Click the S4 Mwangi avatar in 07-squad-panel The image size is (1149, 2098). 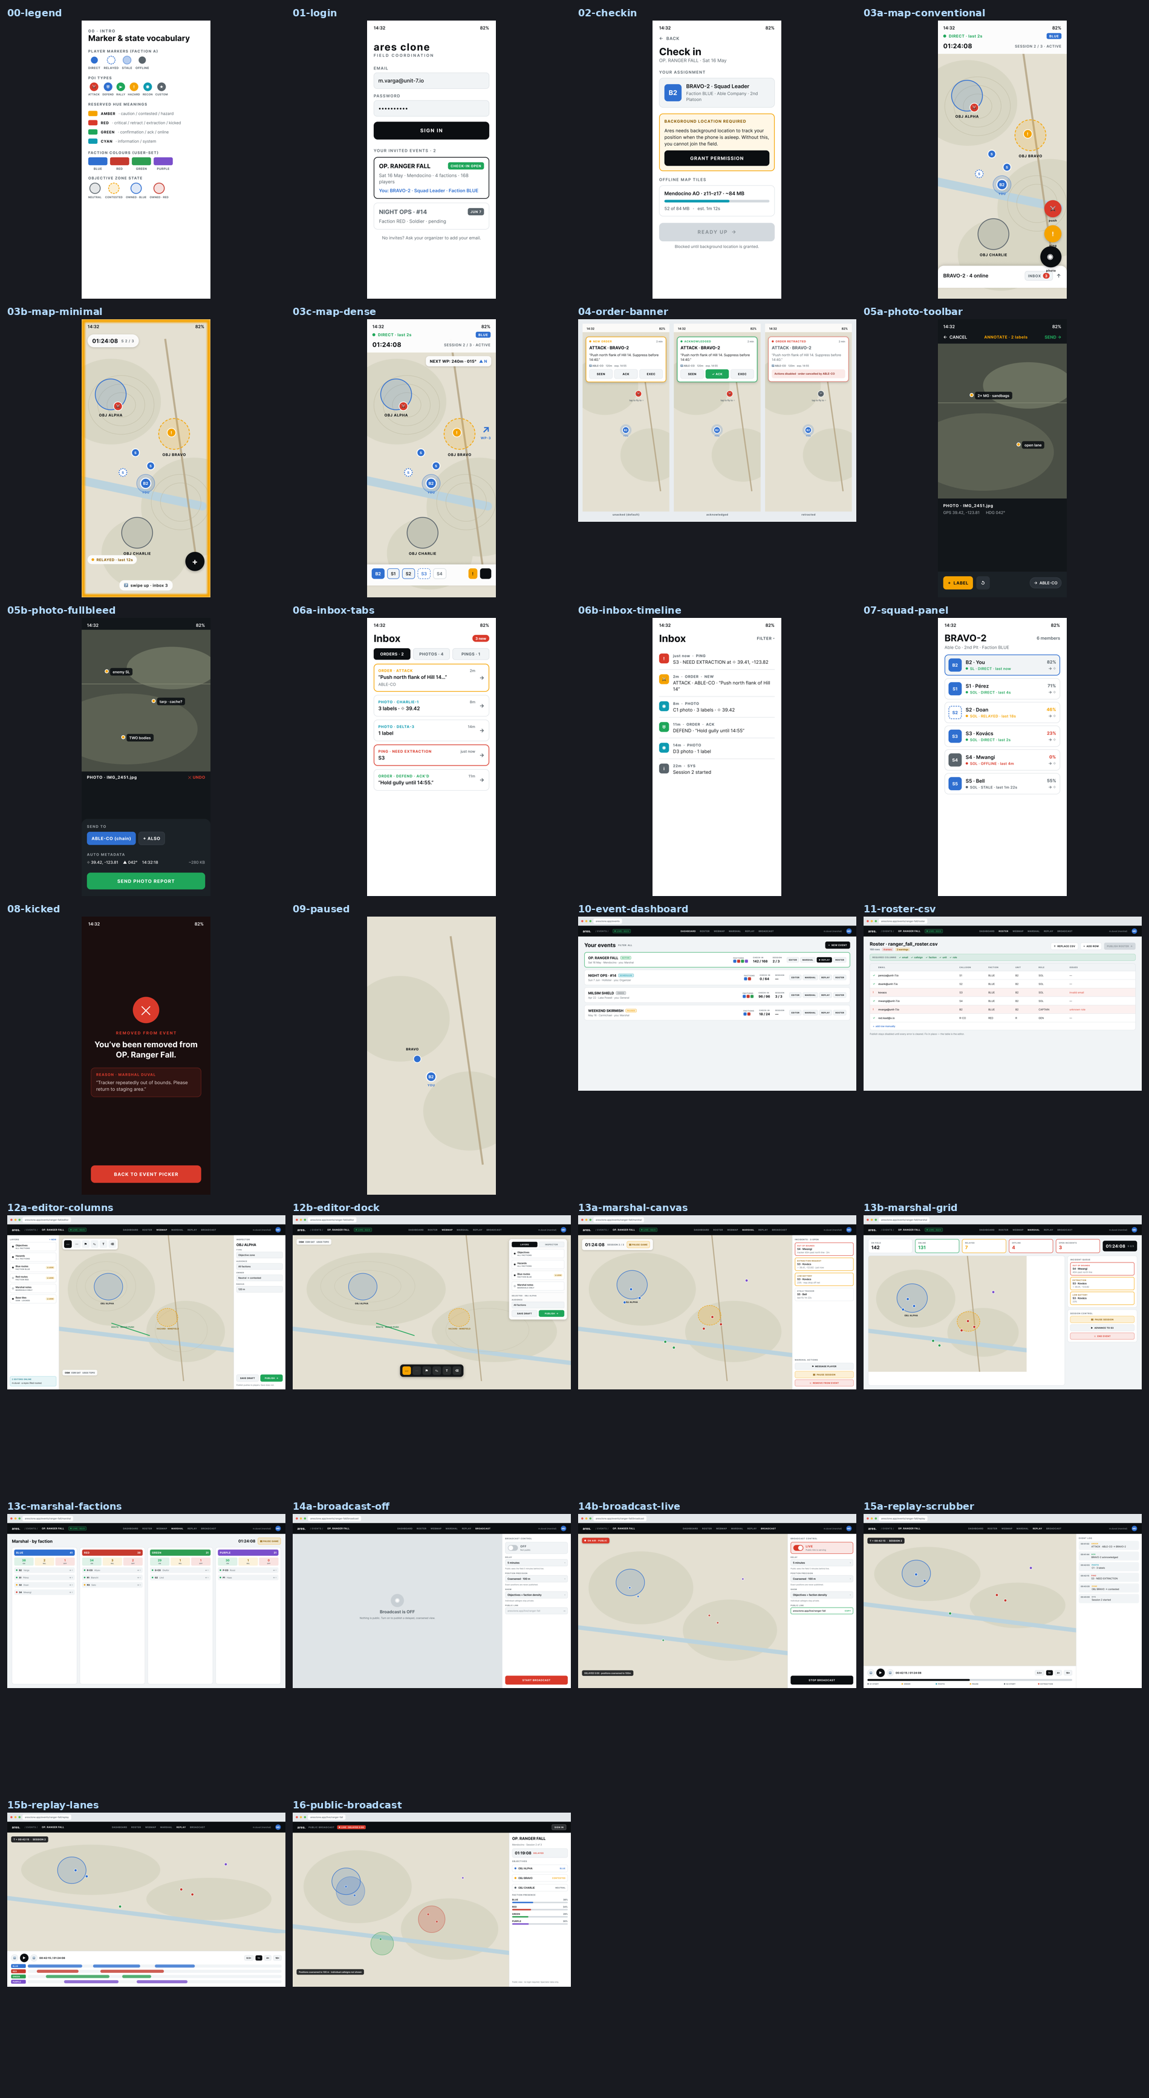click(955, 760)
